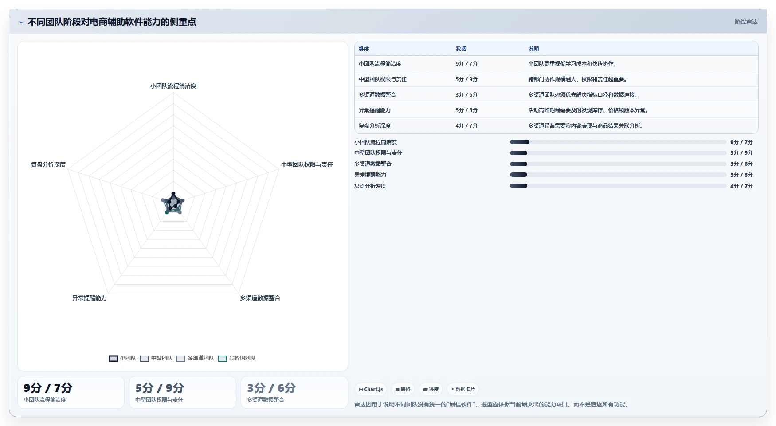The image size is (776, 426).
Task: Hide the 小团队 series via its legend label
Action: [x=128, y=358]
